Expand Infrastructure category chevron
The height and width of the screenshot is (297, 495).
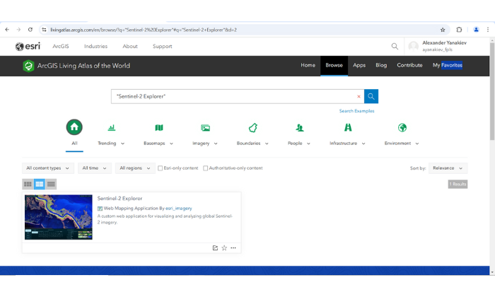click(x=363, y=144)
